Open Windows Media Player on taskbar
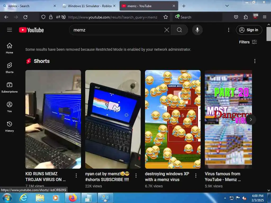Viewport: 271px width, 203px height. (56, 198)
